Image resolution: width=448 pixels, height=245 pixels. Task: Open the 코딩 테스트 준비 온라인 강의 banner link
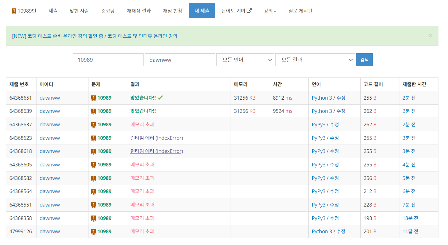tap(58, 36)
